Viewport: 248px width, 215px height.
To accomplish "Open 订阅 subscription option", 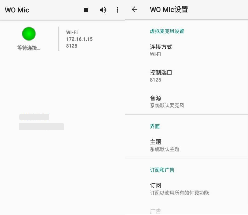I will pyautogui.click(x=179, y=189).
